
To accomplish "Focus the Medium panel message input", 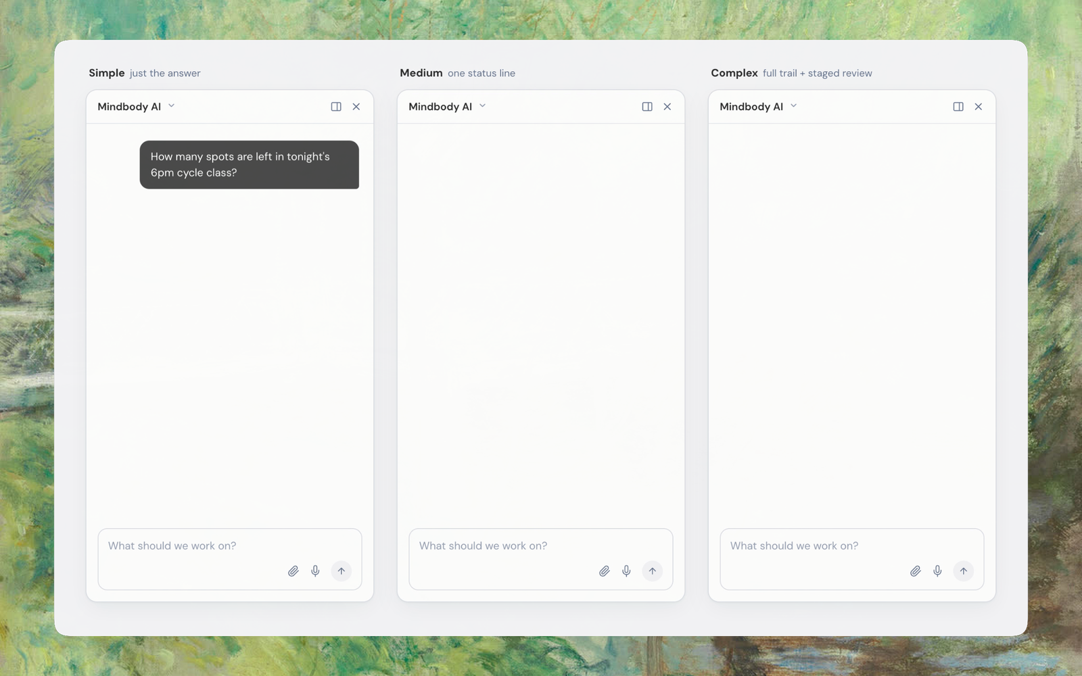I will [541, 559].
